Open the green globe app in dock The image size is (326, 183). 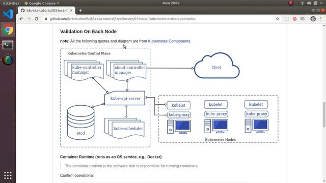coord(8,60)
